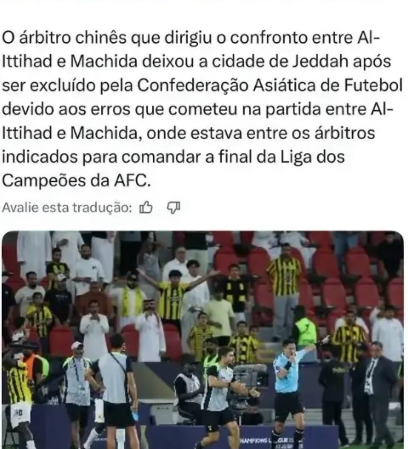408x449 pixels.
Task: Click the 'Avalie esta tradução:' label
Action: point(67,207)
